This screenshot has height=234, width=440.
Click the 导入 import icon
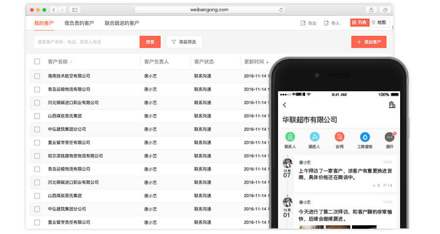coord(326,23)
